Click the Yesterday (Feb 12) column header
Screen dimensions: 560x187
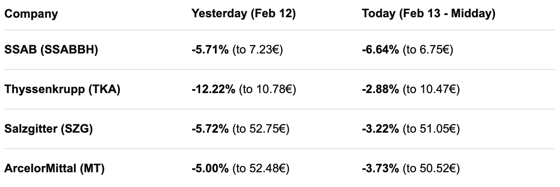(x=244, y=14)
